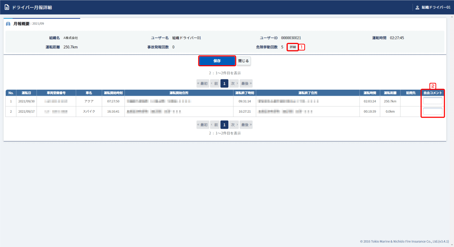Click 次 in the top pagination
The width and height of the screenshot is (454, 247).
point(234,84)
